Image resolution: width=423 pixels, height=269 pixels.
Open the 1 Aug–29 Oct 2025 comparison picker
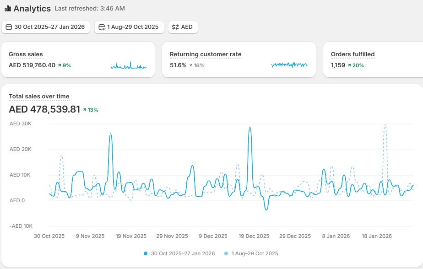coord(129,27)
